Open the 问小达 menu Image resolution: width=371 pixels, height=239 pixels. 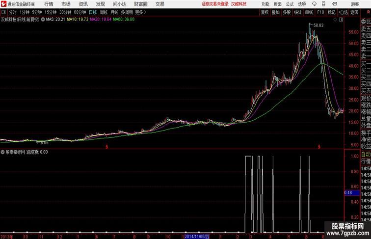point(119,4)
